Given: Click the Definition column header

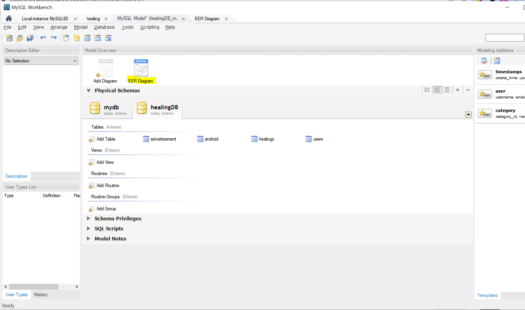Looking at the screenshot, I should (x=56, y=196).
